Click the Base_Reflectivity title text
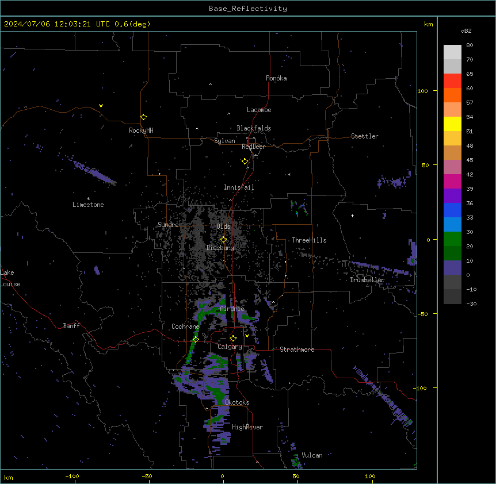The width and height of the screenshot is (496, 484). pos(248,9)
